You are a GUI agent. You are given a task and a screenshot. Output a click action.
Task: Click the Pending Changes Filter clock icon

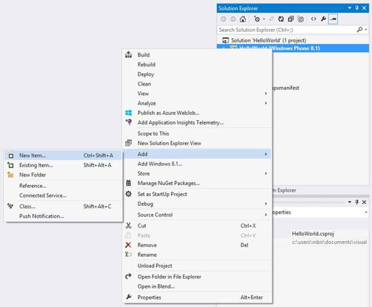click(x=257, y=19)
